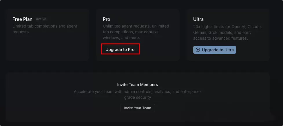Screen dimensions: 283x126
Task: Click the circled up-arrow icon on Upgrade to Ultra
Action: pos(198,50)
